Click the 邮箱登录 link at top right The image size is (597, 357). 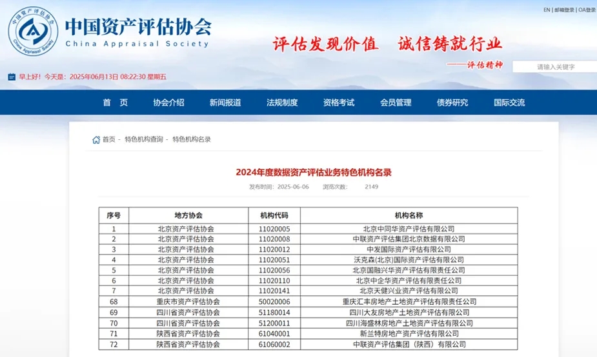[564, 10]
